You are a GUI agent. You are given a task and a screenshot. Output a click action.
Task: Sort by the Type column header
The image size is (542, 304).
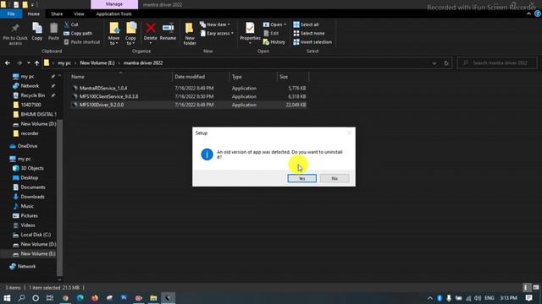tap(253, 77)
